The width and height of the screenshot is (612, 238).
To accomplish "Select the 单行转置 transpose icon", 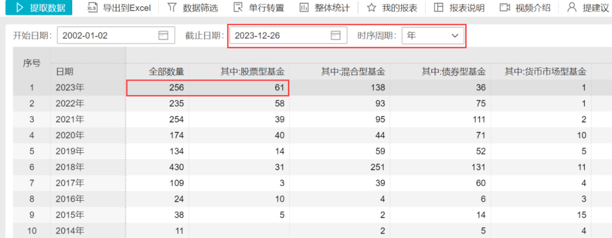I will click(x=237, y=7).
